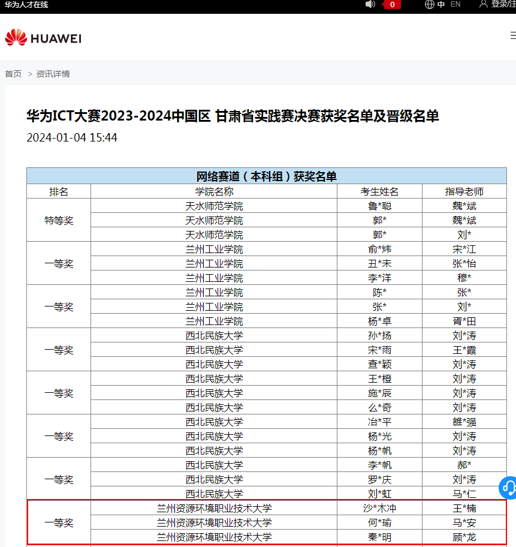This screenshot has width=516, height=547.
Task: Select student name 李*帆
Action: tap(379, 465)
